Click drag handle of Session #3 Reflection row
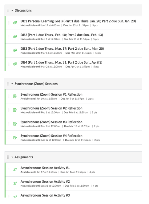The width and height of the screenshot is (149, 204). (9, 124)
